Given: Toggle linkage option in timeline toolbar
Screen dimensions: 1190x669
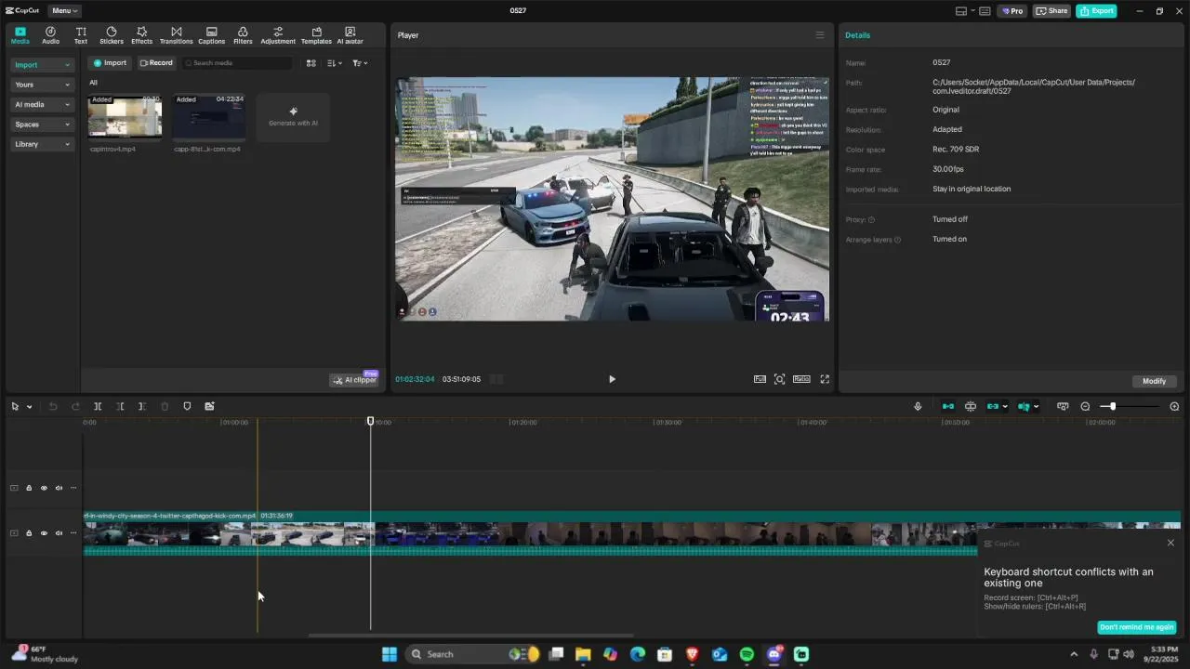Looking at the screenshot, I should pos(993,406).
